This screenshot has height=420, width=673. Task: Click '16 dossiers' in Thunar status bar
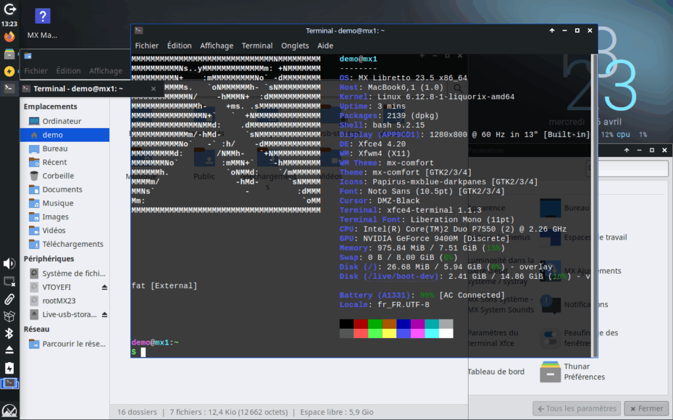click(137, 412)
